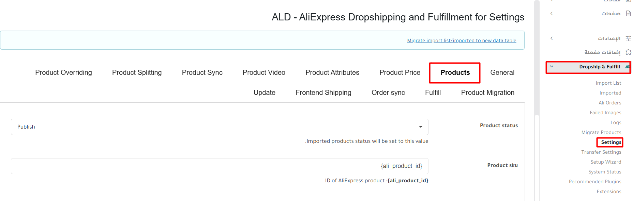Open the Frontend Shipping tab

coord(323,93)
